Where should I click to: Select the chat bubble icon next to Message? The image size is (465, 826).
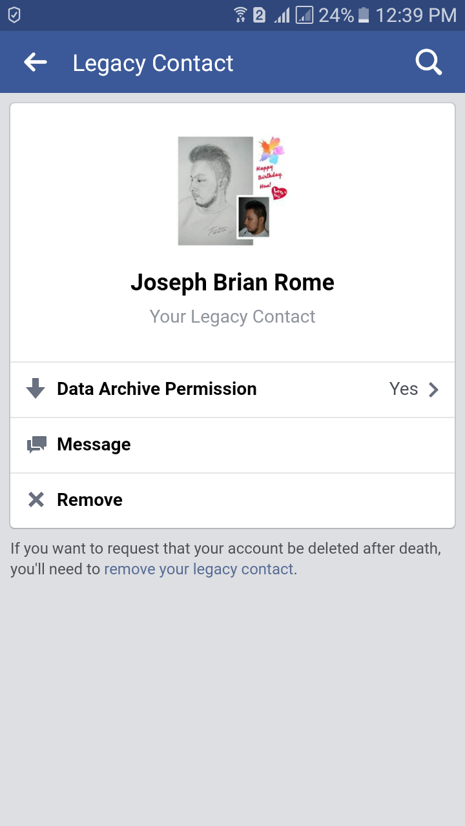tap(36, 444)
